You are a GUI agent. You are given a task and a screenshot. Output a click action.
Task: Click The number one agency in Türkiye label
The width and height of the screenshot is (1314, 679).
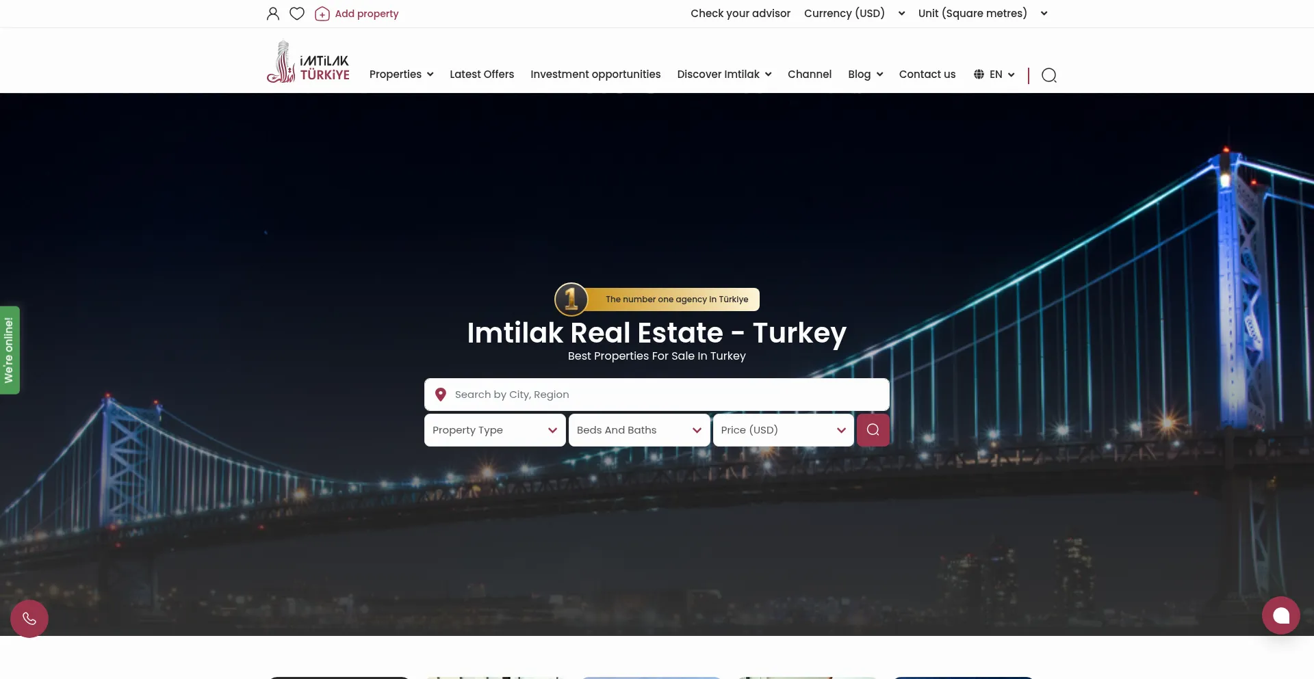tap(677, 299)
